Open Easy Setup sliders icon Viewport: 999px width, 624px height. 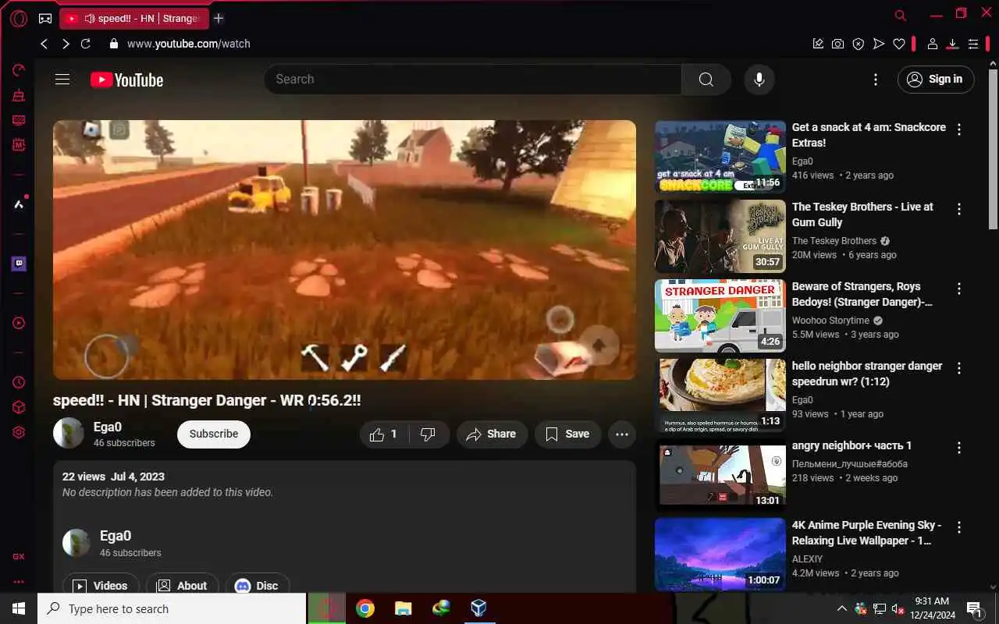click(973, 44)
